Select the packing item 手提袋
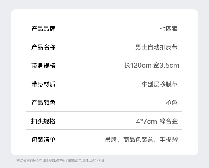The image size is (209, 168). click(169, 140)
